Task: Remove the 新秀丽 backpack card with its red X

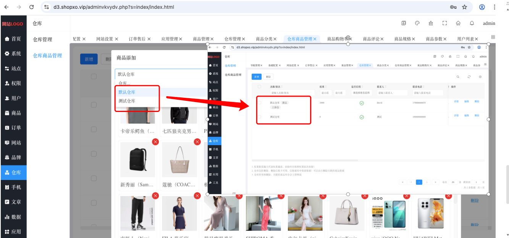Action: [155, 142]
